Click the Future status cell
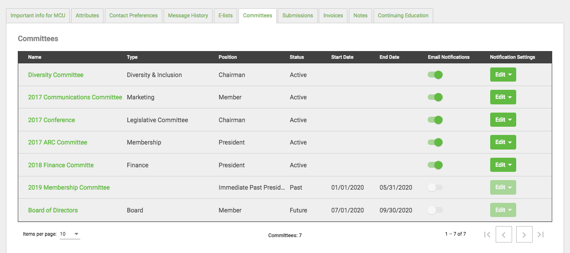Screen dimensions: 570x253 (299, 210)
